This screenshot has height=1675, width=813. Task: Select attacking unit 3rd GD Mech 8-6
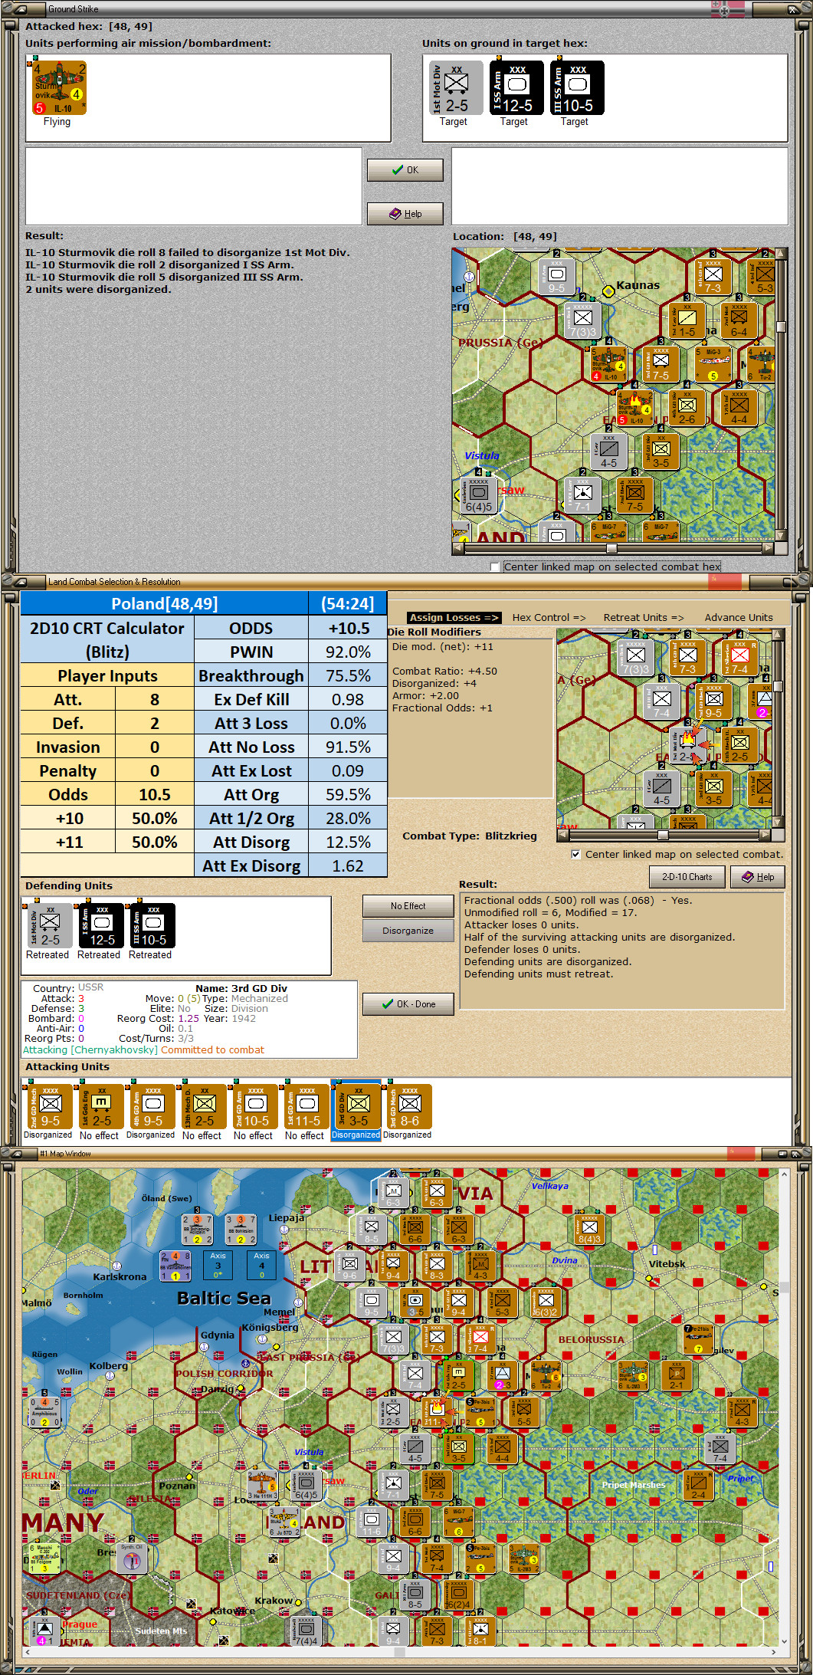[x=409, y=1105]
